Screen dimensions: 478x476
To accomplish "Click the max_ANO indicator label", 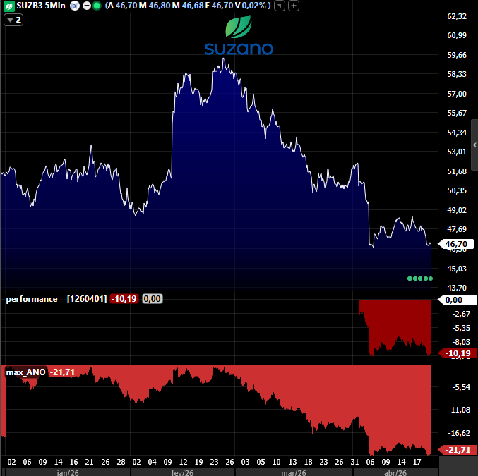I will point(25,372).
